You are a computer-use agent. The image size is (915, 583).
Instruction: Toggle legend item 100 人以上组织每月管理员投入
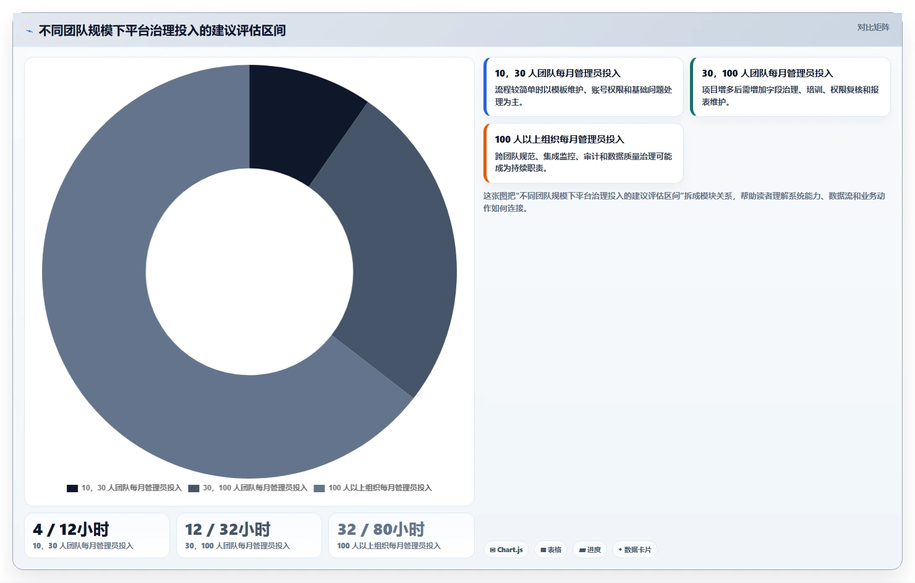[x=373, y=488]
